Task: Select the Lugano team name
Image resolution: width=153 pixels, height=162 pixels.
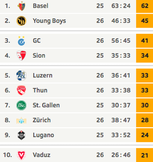Action: coord(43,135)
